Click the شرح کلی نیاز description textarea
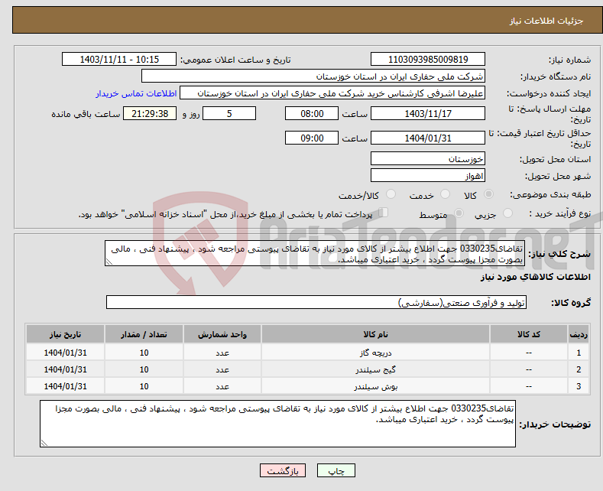Viewport: 603px width, 491px height. coord(315,254)
